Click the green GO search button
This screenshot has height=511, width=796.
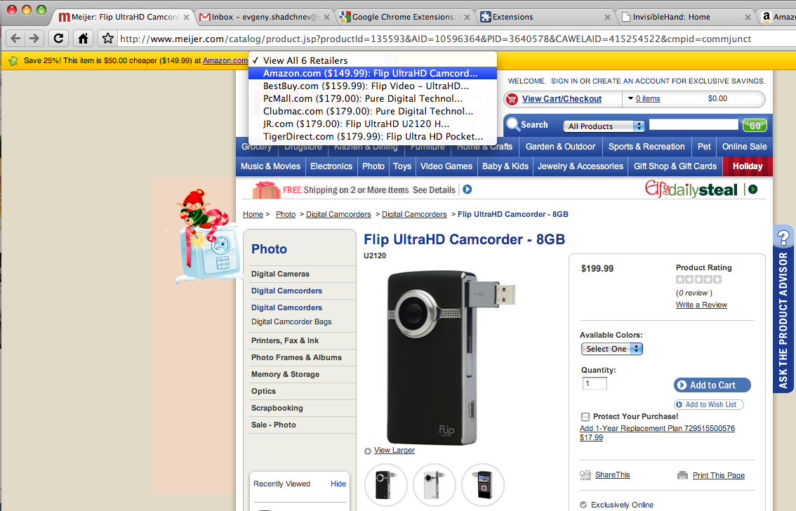click(x=755, y=126)
